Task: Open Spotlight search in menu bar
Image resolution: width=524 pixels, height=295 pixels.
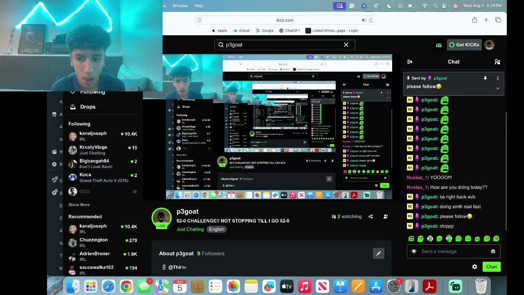Action: pos(436,6)
